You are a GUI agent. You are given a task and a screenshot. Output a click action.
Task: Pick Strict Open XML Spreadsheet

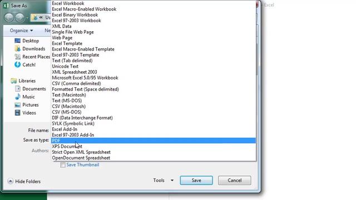pos(154,152)
